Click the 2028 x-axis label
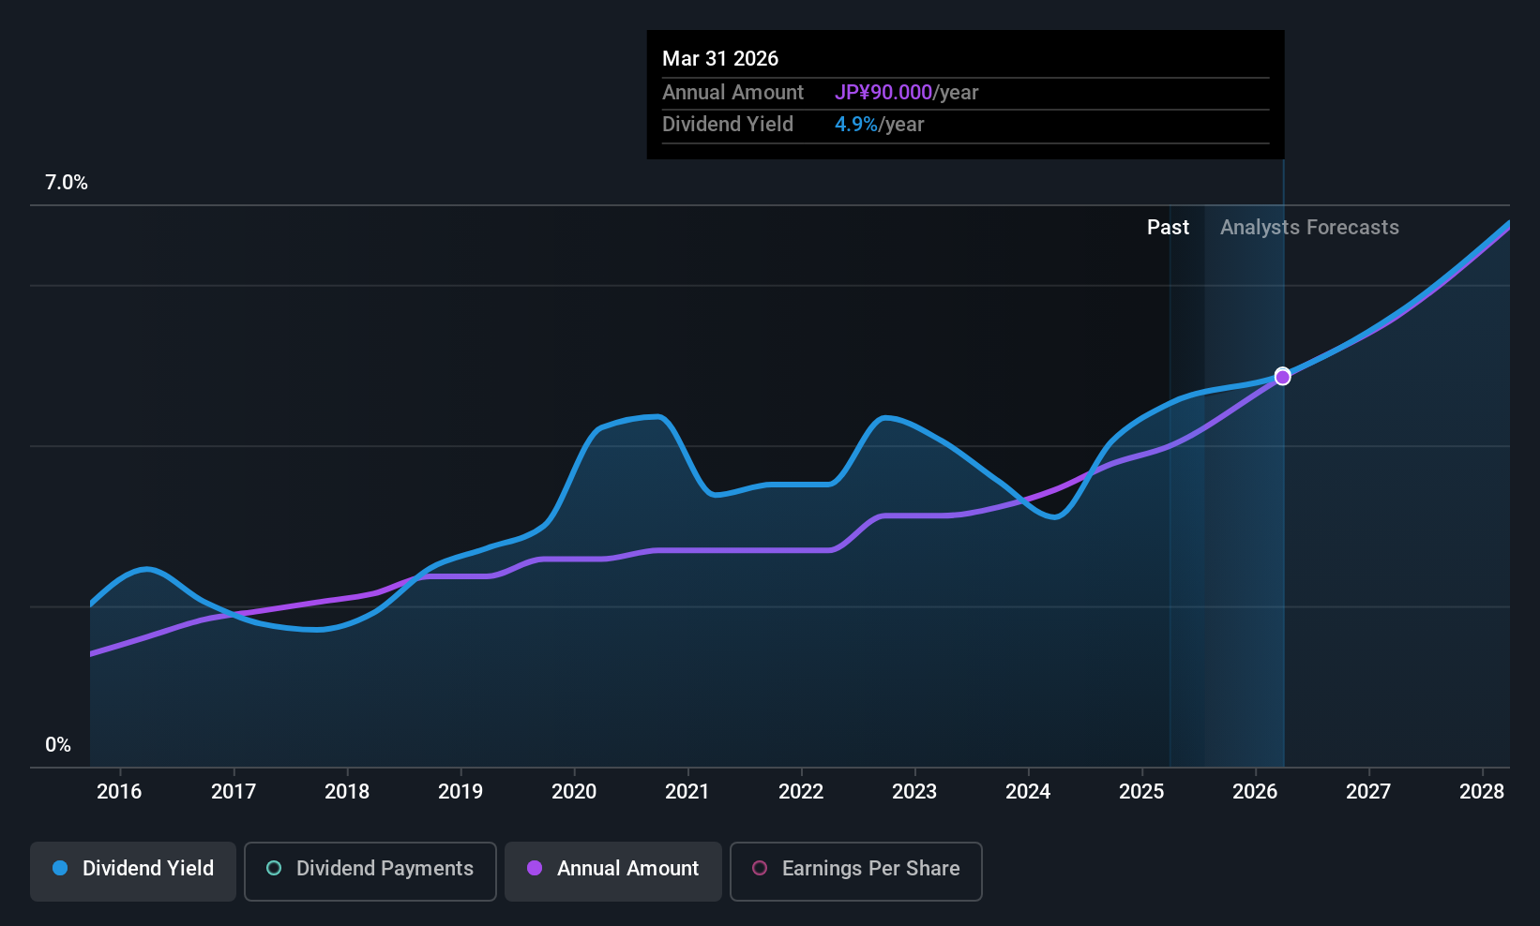The height and width of the screenshot is (926, 1540). 1482,792
